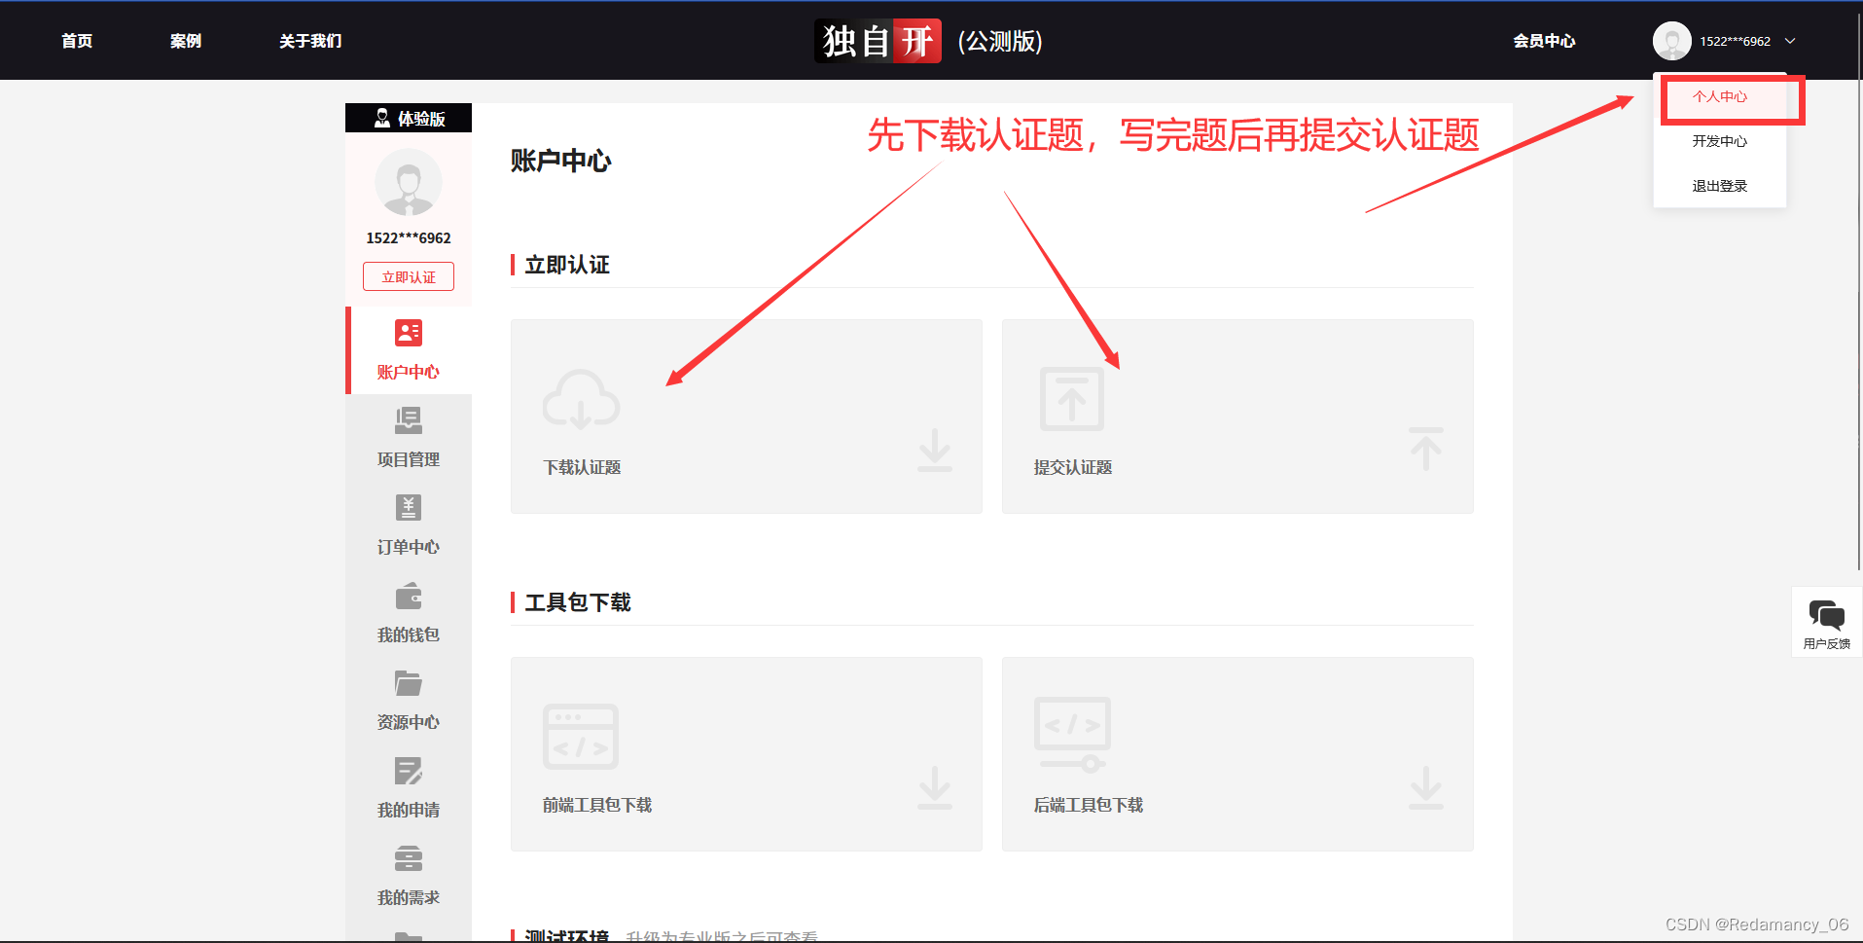The width and height of the screenshot is (1863, 943).
Task: Click the download arrow on 前端工具包下载 card
Action: (x=935, y=787)
